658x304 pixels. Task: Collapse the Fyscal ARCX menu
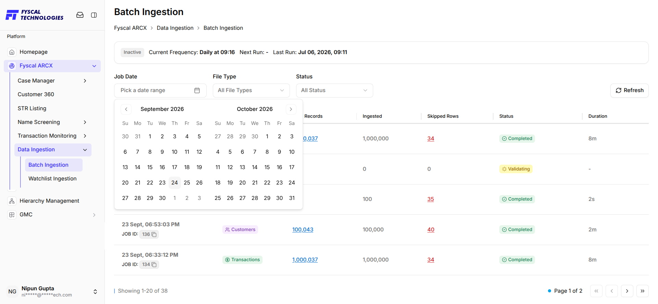[x=94, y=66]
